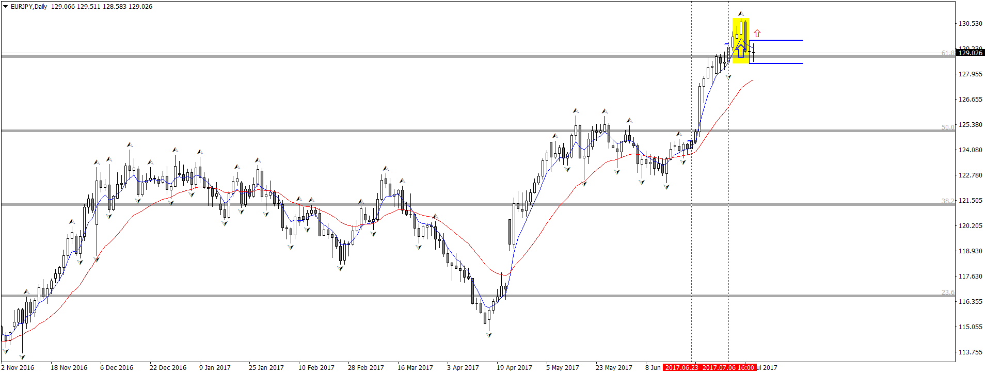Select the Fibonacci 23.6 level label
The image size is (986, 374).
coord(948,292)
